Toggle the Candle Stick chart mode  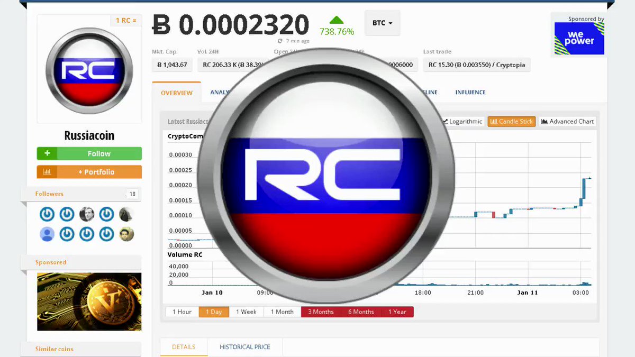pyautogui.click(x=511, y=121)
